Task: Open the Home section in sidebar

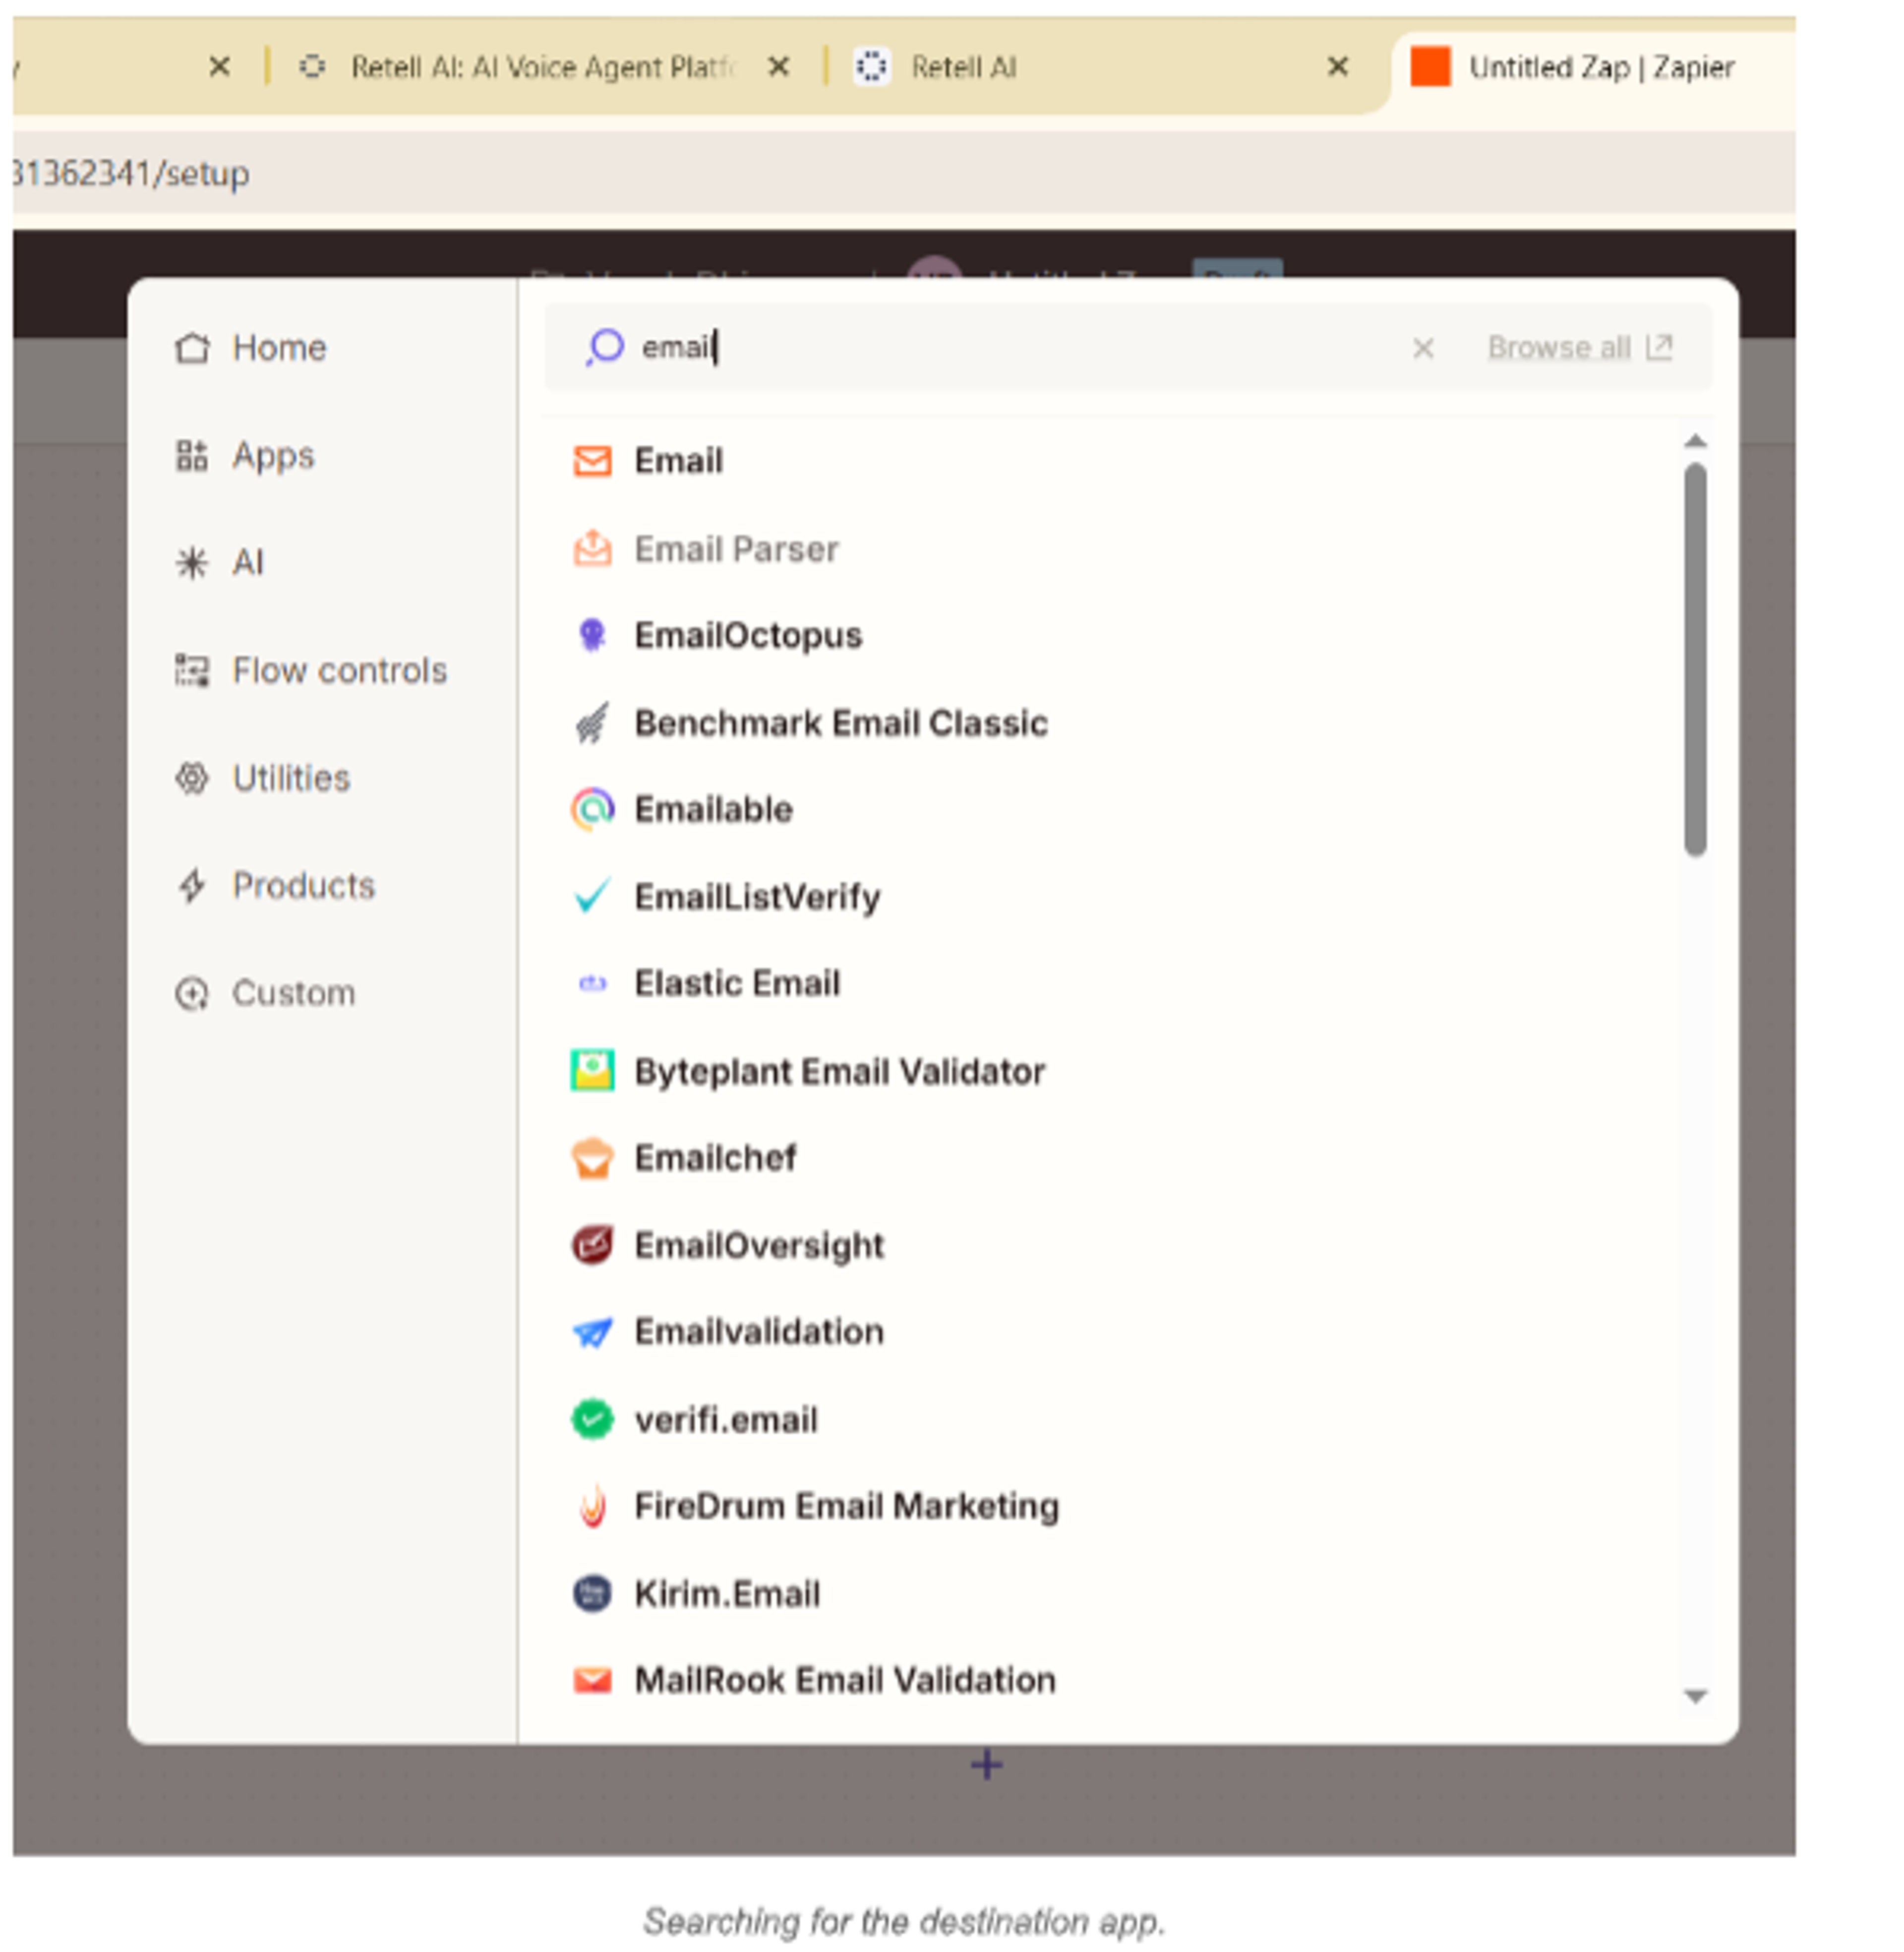Action: [250, 347]
